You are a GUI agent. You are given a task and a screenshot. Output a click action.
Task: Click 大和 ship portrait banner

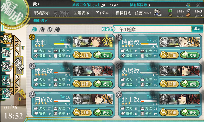click(93, 42)
